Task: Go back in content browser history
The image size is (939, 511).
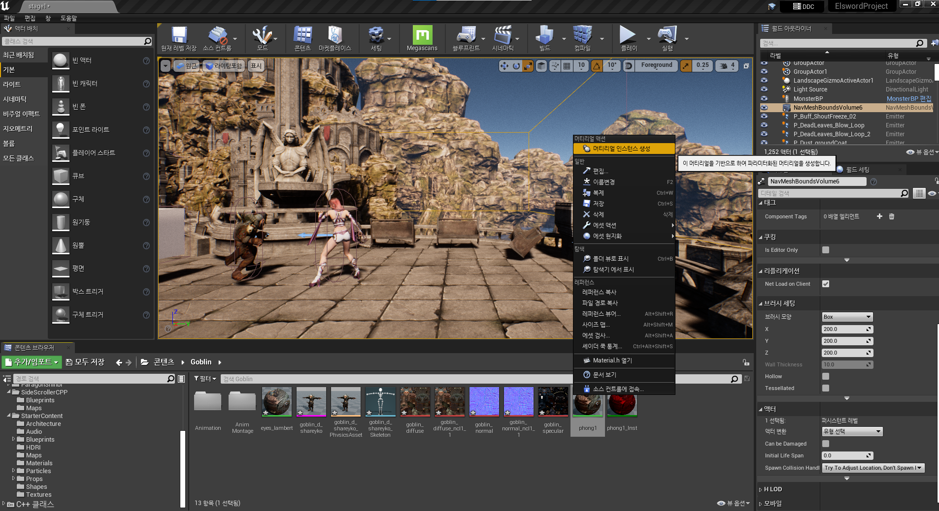Action: tap(119, 362)
